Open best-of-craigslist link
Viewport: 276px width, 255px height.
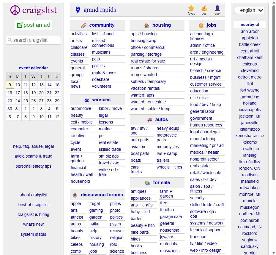click(x=34, y=205)
